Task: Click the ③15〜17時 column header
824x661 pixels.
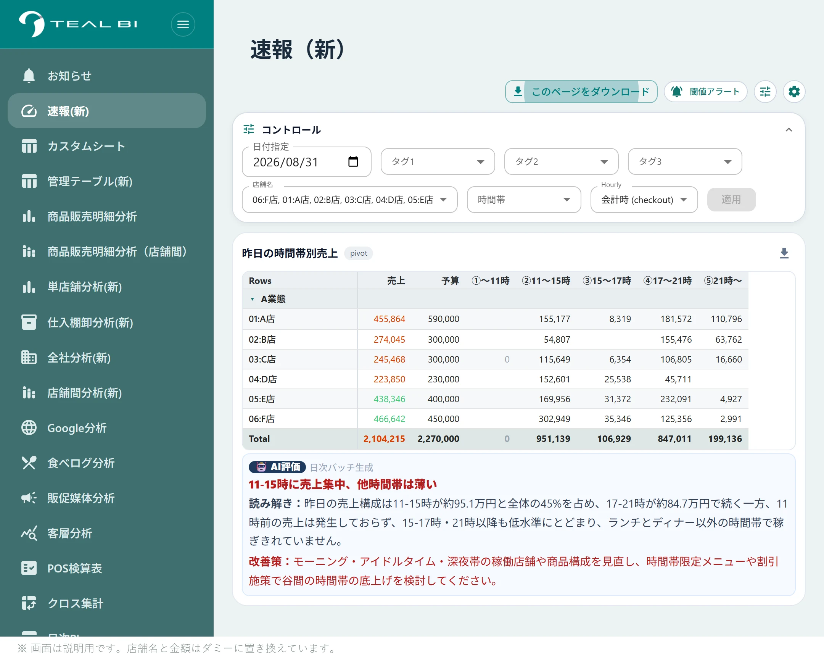Action: [x=607, y=281]
